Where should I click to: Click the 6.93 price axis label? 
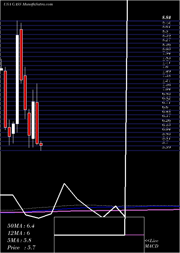166,94
